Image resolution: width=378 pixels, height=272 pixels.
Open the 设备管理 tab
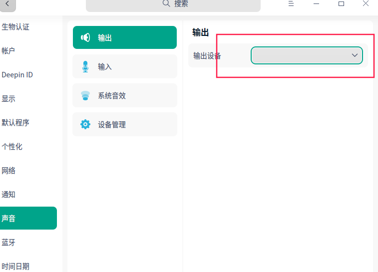[125, 125]
